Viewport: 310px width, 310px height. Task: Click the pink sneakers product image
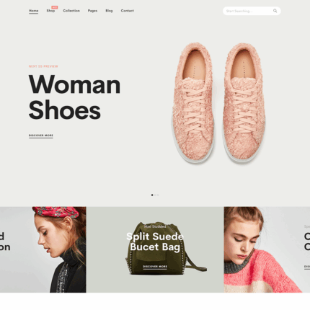pos(218,103)
